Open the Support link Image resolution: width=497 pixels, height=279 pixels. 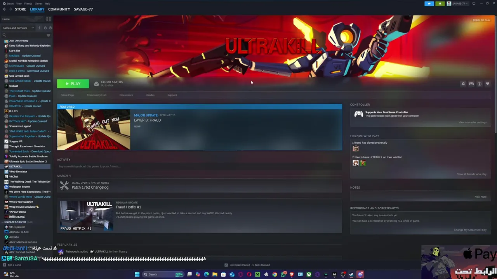(172, 95)
